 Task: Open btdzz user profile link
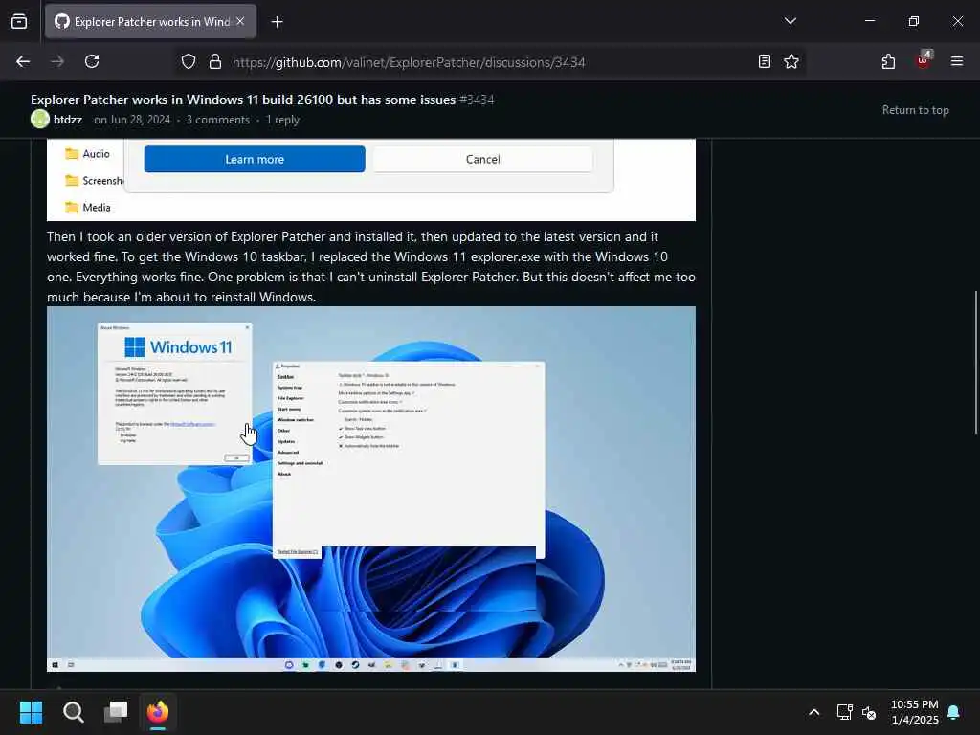(68, 120)
